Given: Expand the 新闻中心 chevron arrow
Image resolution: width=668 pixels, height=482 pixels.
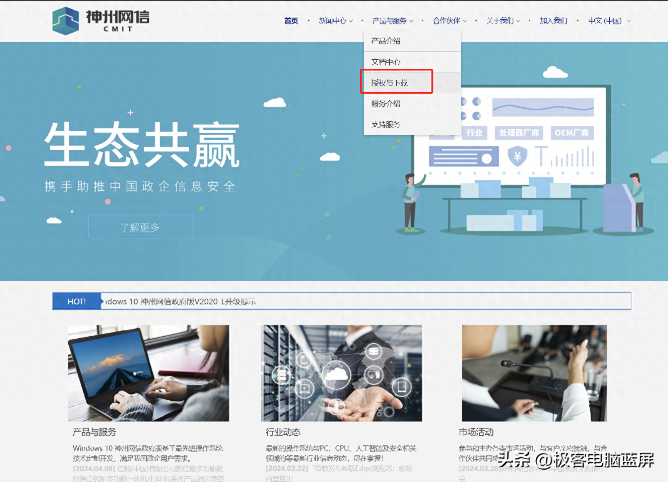Looking at the screenshot, I should tap(351, 21).
